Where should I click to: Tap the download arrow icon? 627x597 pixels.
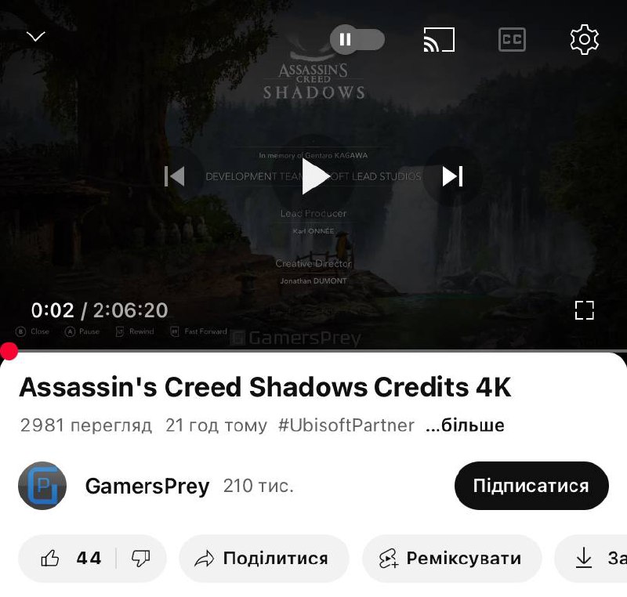click(x=584, y=559)
